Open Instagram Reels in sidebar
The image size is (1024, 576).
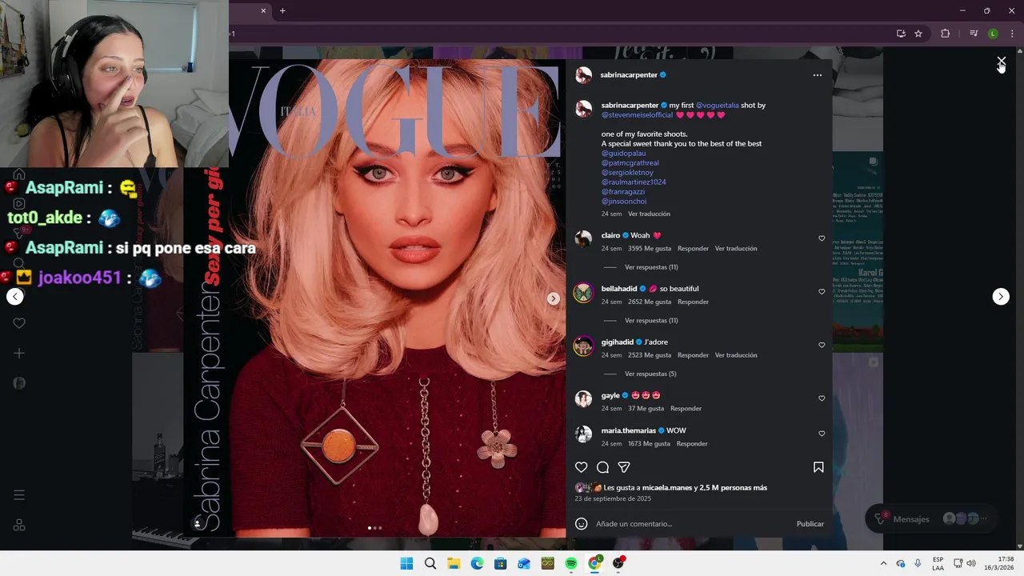point(19,204)
